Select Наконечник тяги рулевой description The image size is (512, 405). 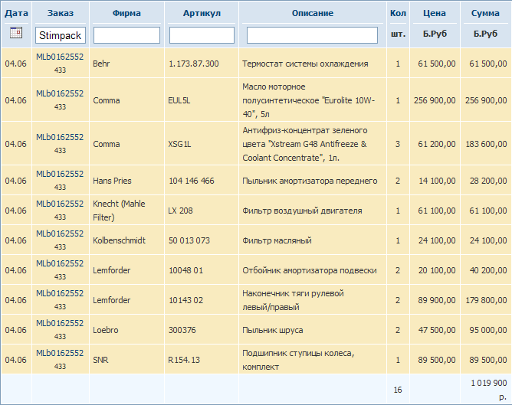293,300
